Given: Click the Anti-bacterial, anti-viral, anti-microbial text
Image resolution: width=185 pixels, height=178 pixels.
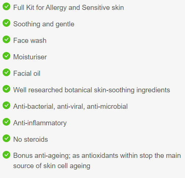Looking at the screenshot, I should click(x=70, y=107).
